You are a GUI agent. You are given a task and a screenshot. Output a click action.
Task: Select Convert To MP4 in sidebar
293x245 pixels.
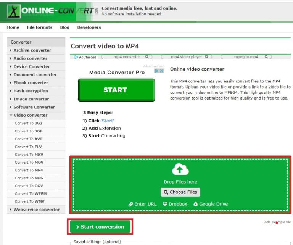[36, 171]
